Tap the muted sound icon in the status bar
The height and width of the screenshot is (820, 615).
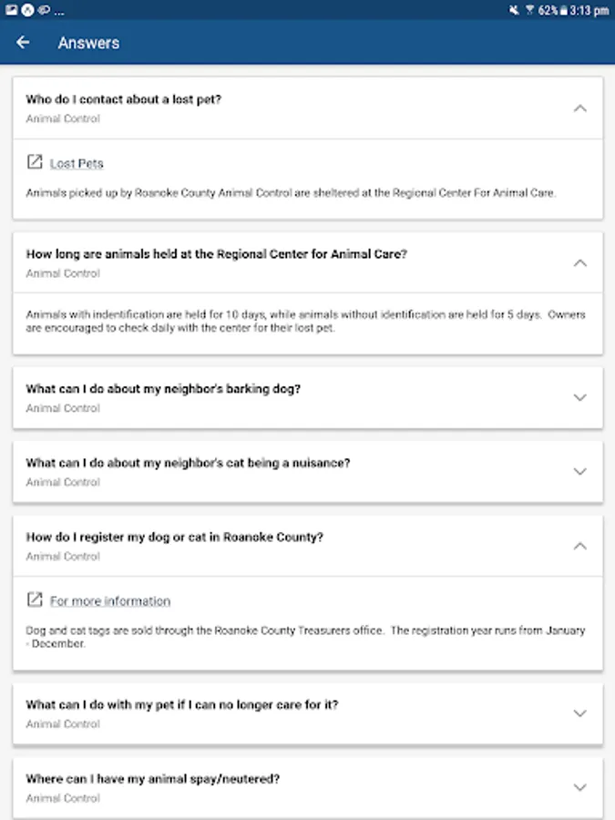click(514, 10)
